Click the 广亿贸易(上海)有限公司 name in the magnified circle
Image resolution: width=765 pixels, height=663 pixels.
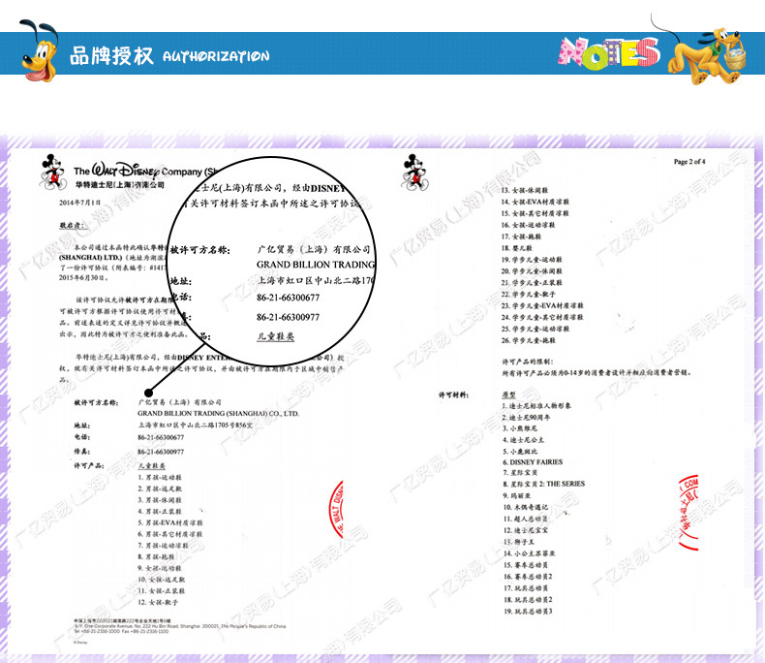(313, 249)
